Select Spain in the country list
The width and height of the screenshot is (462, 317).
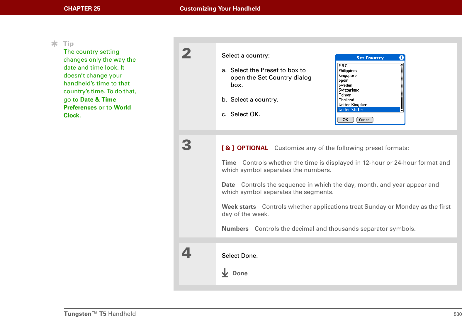pyautogui.click(x=369, y=80)
